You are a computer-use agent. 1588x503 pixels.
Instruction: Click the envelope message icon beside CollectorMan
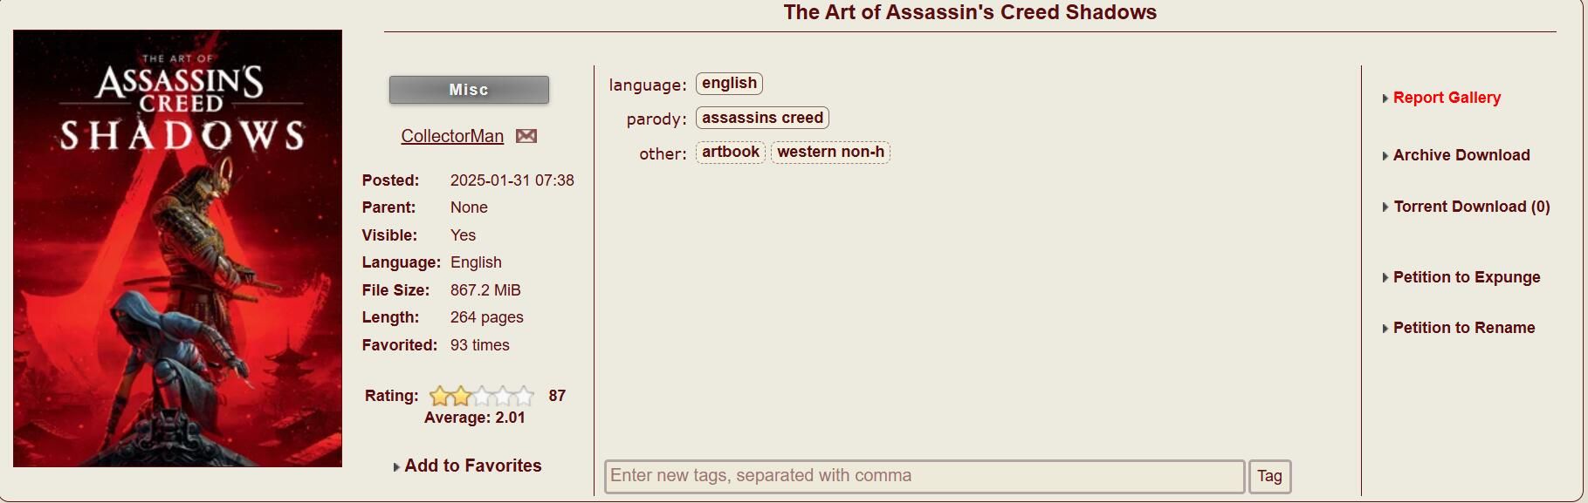pos(526,136)
